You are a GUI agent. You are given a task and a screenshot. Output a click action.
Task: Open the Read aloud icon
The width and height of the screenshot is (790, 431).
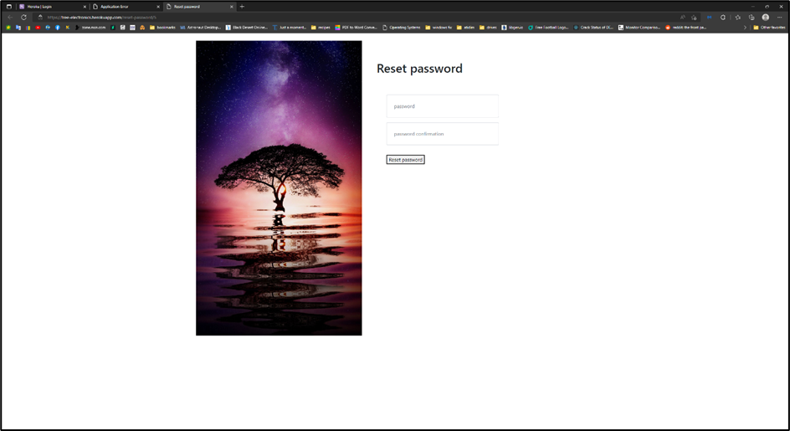[683, 17]
